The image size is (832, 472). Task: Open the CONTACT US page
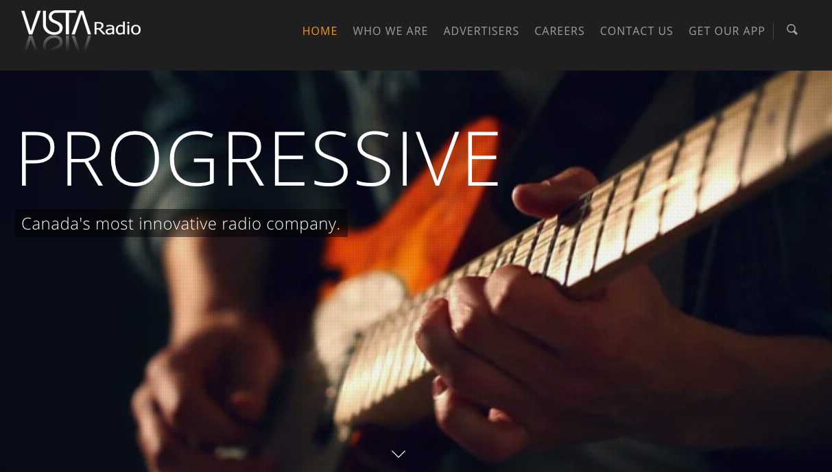[637, 31]
